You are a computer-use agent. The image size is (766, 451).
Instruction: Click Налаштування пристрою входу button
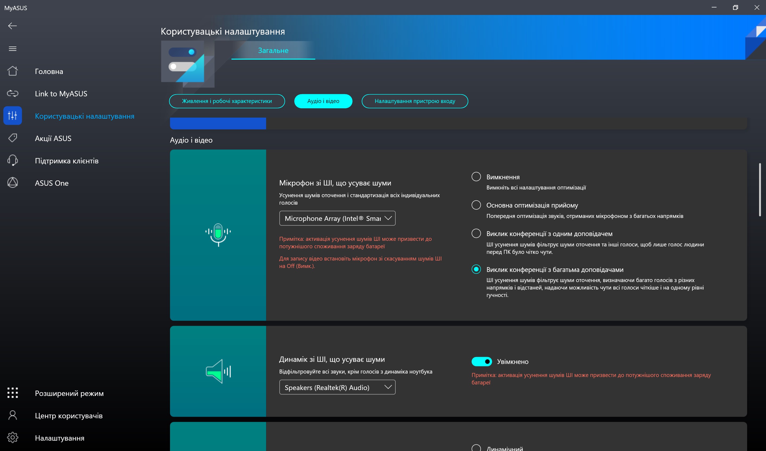(415, 101)
